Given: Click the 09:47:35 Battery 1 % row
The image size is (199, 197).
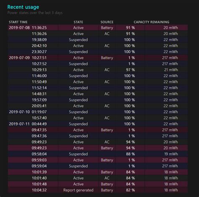Looking at the screenshot, I should [98, 130].
